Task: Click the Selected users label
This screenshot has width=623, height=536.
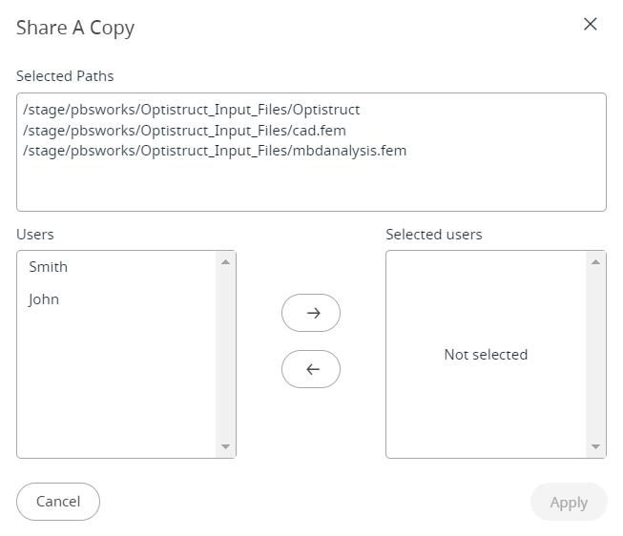Action: (x=434, y=234)
